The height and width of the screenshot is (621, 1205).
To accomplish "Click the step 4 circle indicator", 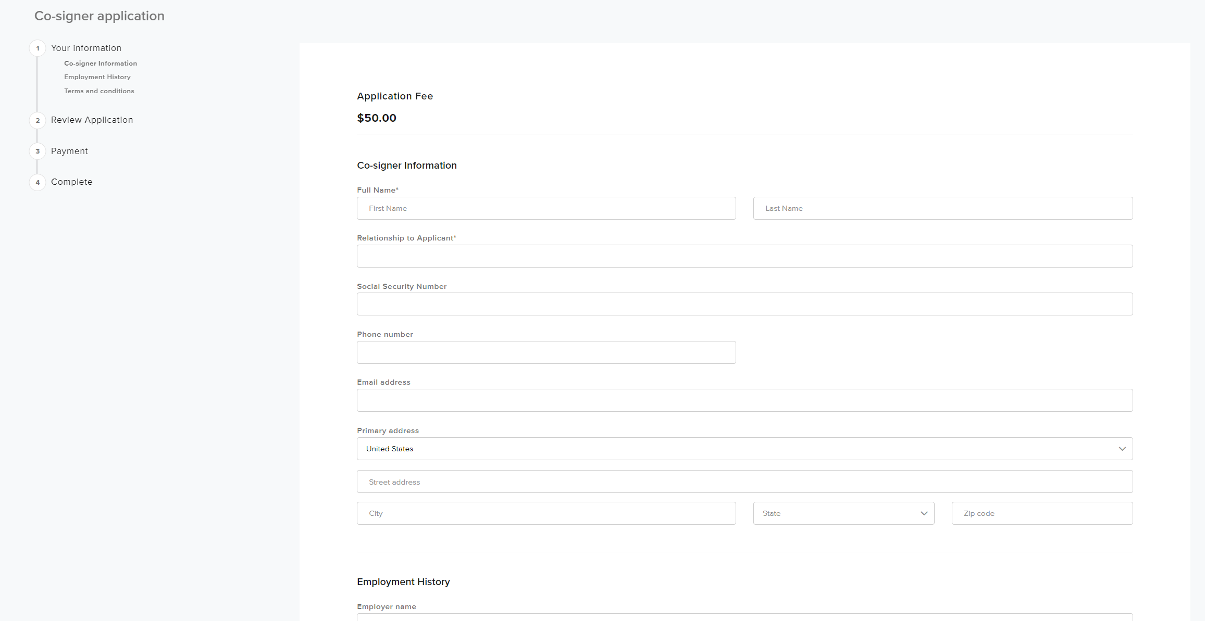I will [x=37, y=182].
